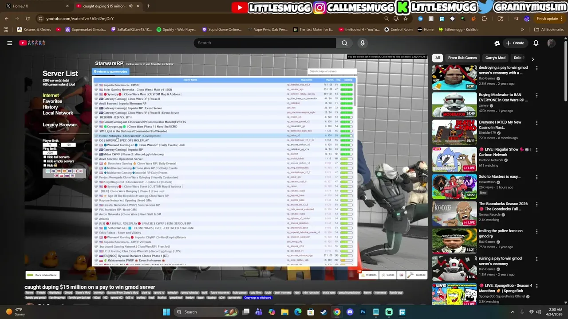568x319 pixels.
Task: Open options for trolling the police force video
Action: click(x=536, y=231)
